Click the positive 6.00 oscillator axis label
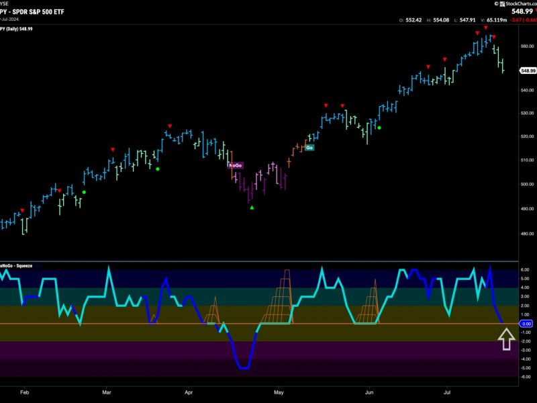The image size is (537, 403). (x=525, y=270)
